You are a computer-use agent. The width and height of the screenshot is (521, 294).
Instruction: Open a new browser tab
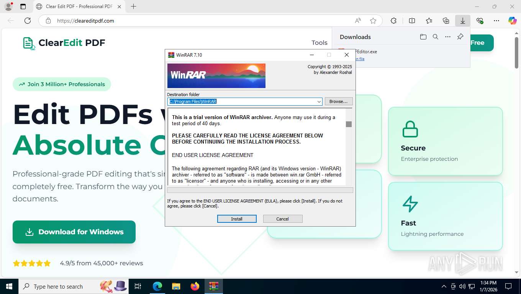133,7
